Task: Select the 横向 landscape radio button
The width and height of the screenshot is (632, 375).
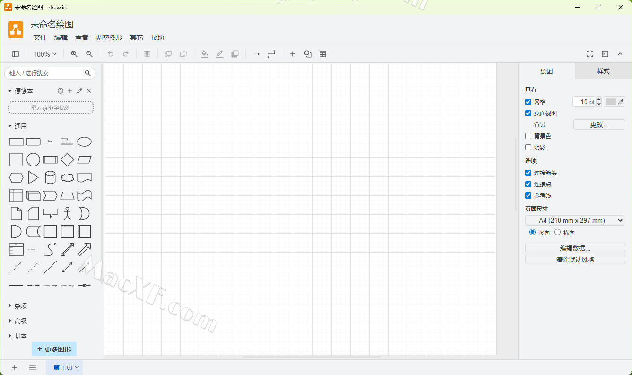Action: (558, 232)
